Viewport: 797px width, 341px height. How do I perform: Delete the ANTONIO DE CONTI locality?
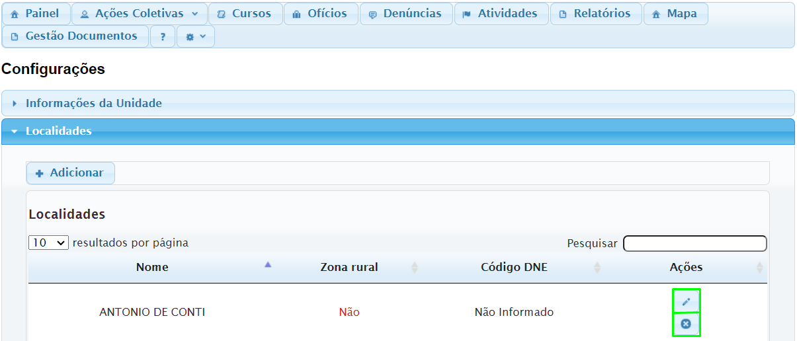coord(686,324)
